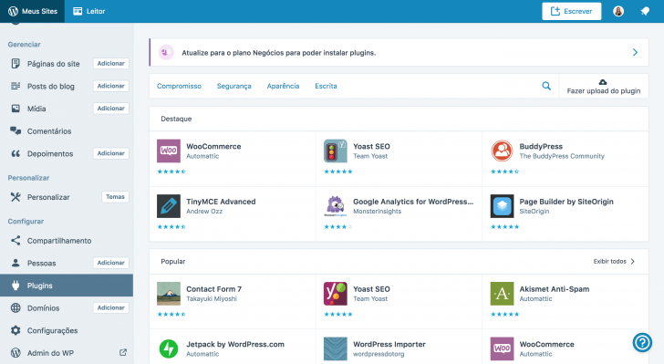Click the Pessoas person icon
This screenshot has height=364, width=664.
(16, 263)
